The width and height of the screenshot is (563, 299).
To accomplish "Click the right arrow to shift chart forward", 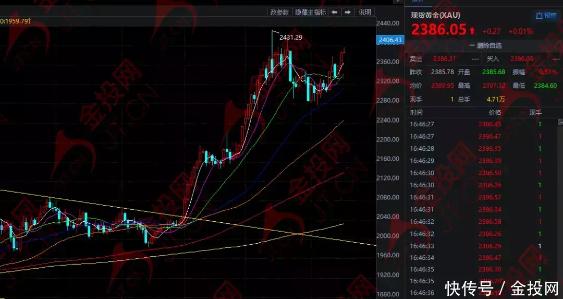I will 347,12.
